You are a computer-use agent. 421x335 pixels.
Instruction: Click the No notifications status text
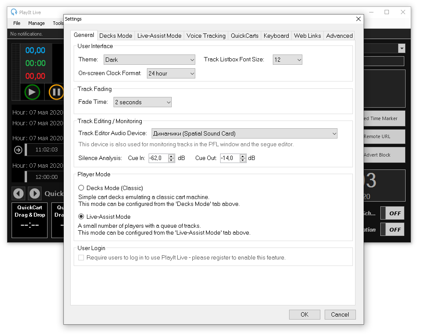[x=26, y=34]
